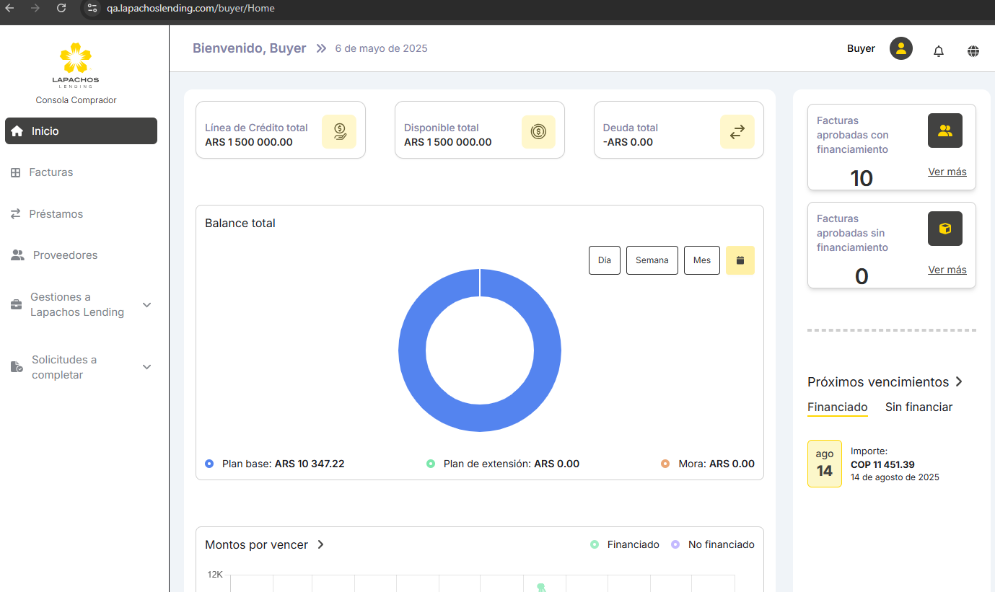Image resolution: width=995 pixels, height=592 pixels.
Task: Open Próximos vencimientos chevron arrow
Action: [959, 381]
